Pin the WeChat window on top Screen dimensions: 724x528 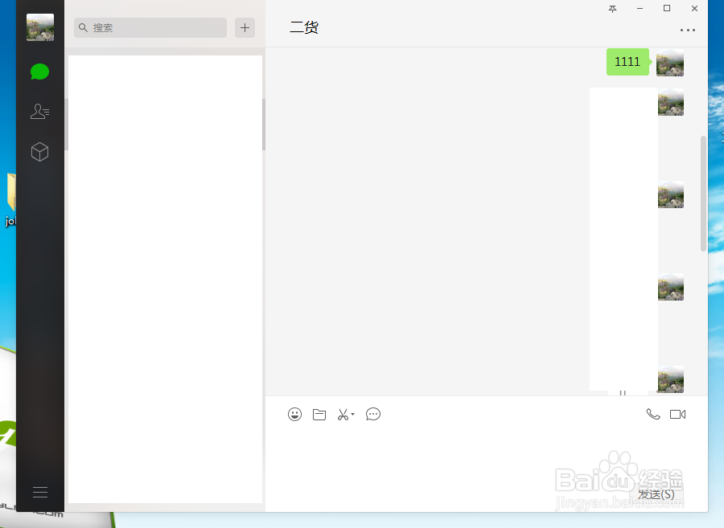pos(613,9)
